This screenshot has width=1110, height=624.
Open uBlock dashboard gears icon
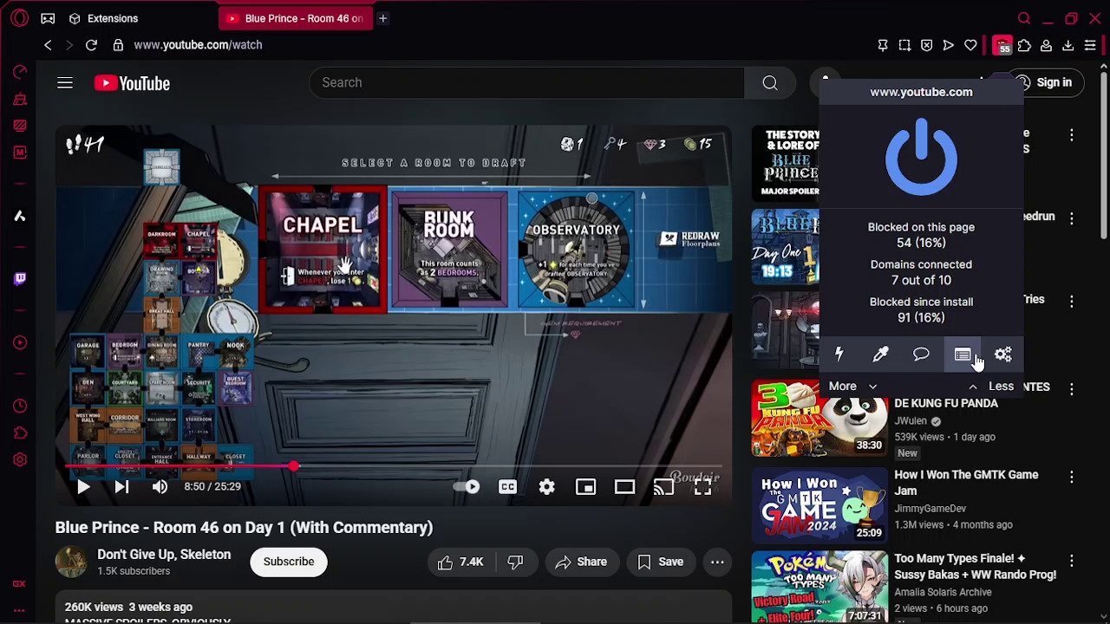[1003, 354]
